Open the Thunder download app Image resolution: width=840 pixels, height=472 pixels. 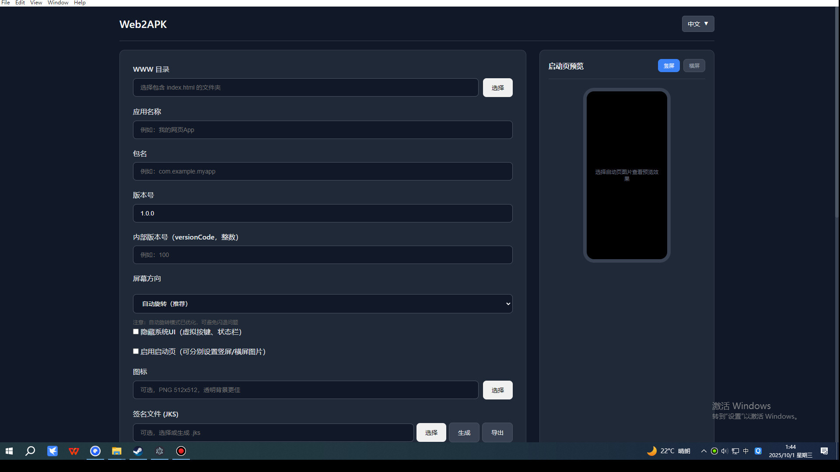click(52, 451)
